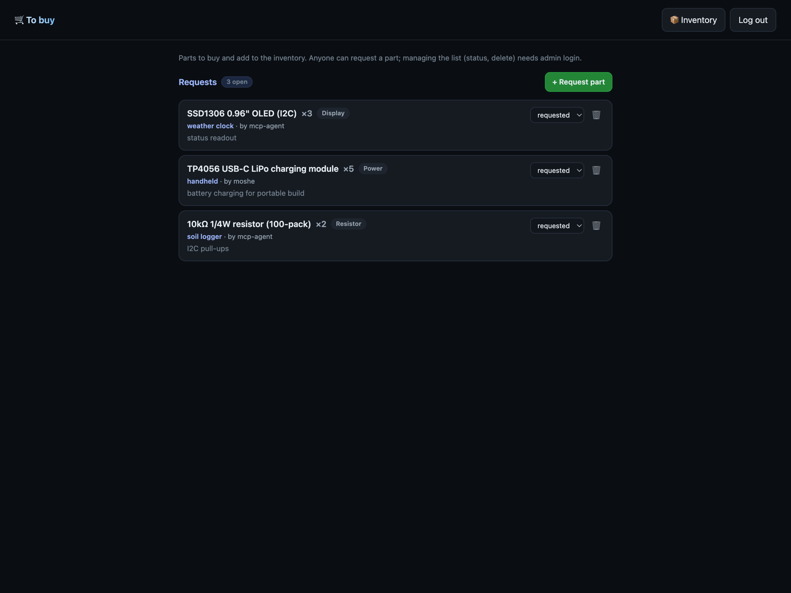Open status dropdown for TP4056 module
791x593 pixels.
coord(557,170)
